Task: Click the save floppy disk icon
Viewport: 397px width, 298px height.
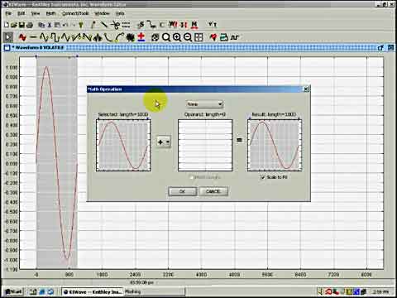Action: coord(22,25)
